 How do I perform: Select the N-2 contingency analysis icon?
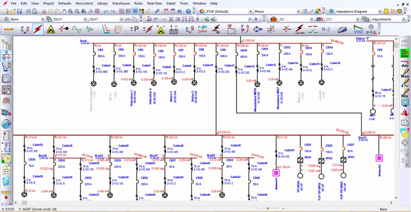point(326,29)
